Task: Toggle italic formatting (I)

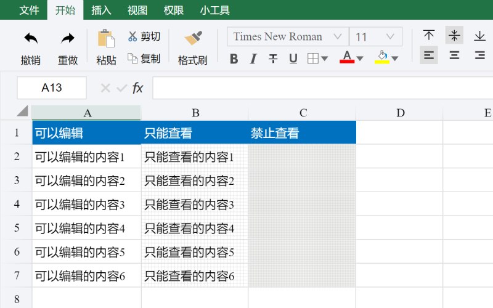Action: pos(253,59)
